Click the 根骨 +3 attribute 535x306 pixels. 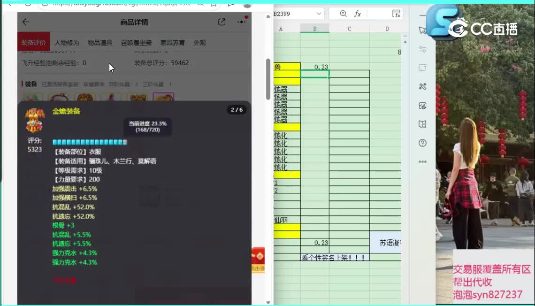click(63, 225)
